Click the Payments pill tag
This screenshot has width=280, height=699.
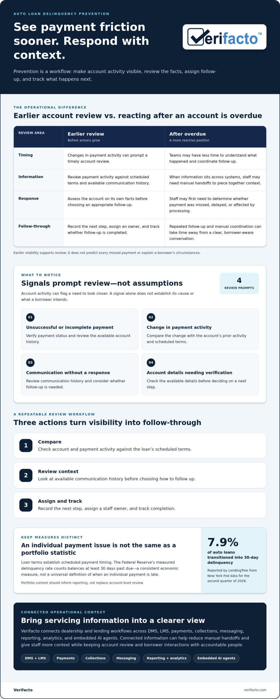pyautogui.click(x=65, y=658)
